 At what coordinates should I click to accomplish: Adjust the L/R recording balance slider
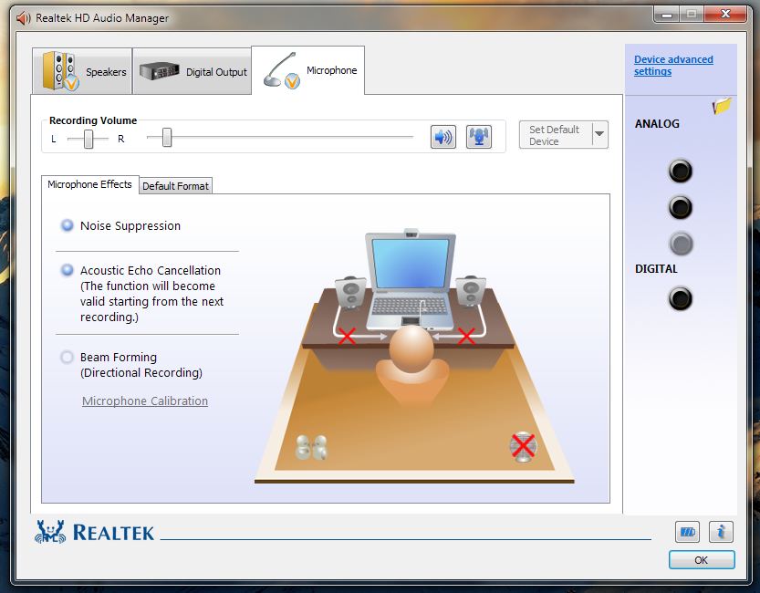[88, 139]
